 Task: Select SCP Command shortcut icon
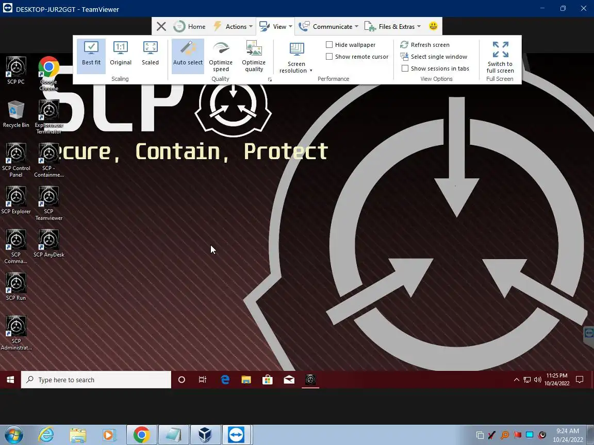tap(16, 246)
